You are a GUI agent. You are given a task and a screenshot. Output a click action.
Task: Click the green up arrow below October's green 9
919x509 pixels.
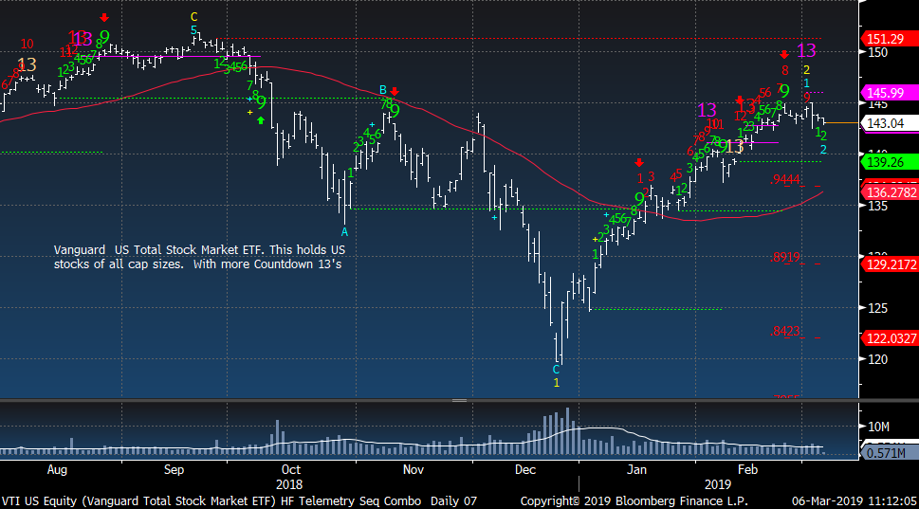click(261, 120)
